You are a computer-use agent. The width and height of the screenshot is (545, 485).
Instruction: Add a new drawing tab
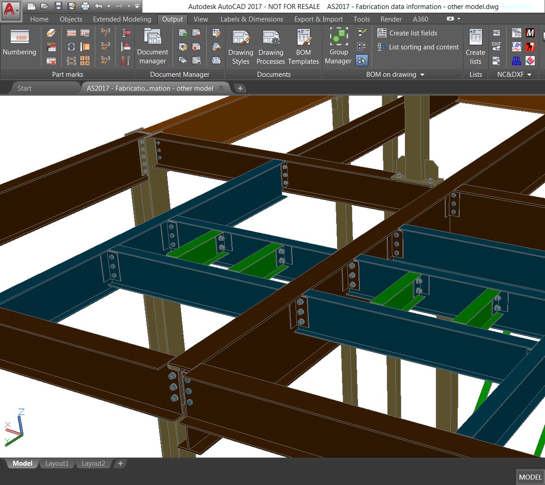240,88
